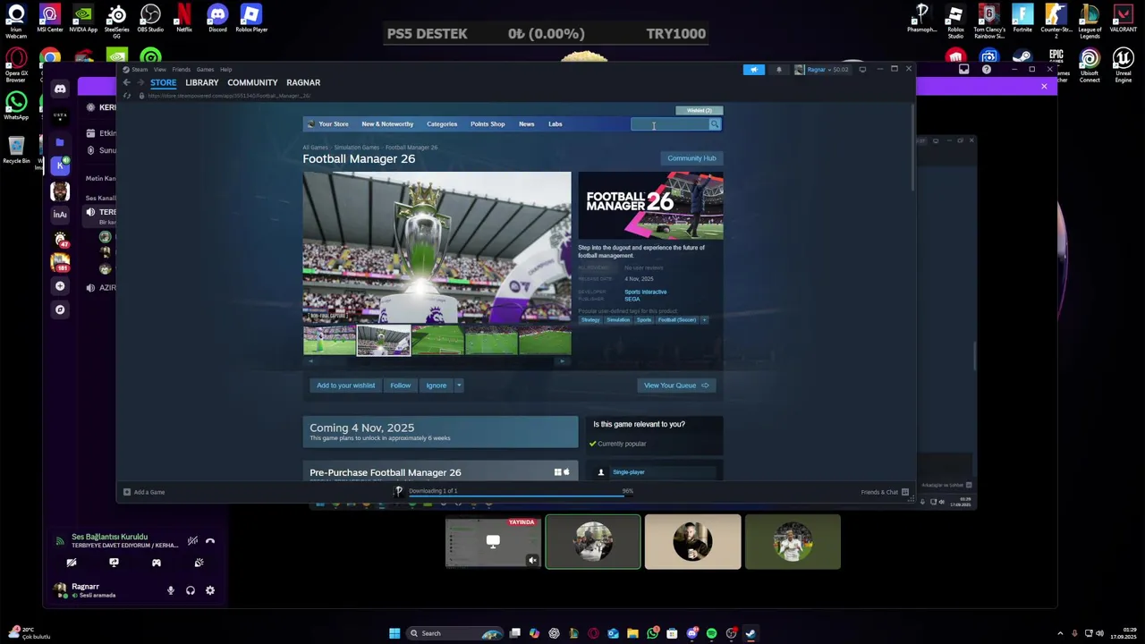Open the Help menu in Steam
Viewport: 1145px width, 644px height.
226,69
